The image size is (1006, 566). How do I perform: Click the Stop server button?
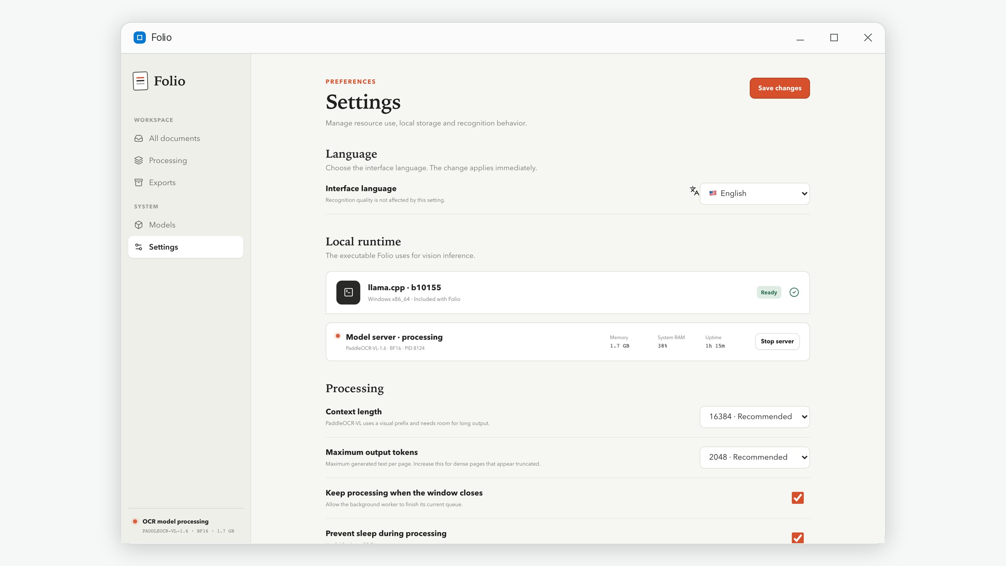pos(777,341)
